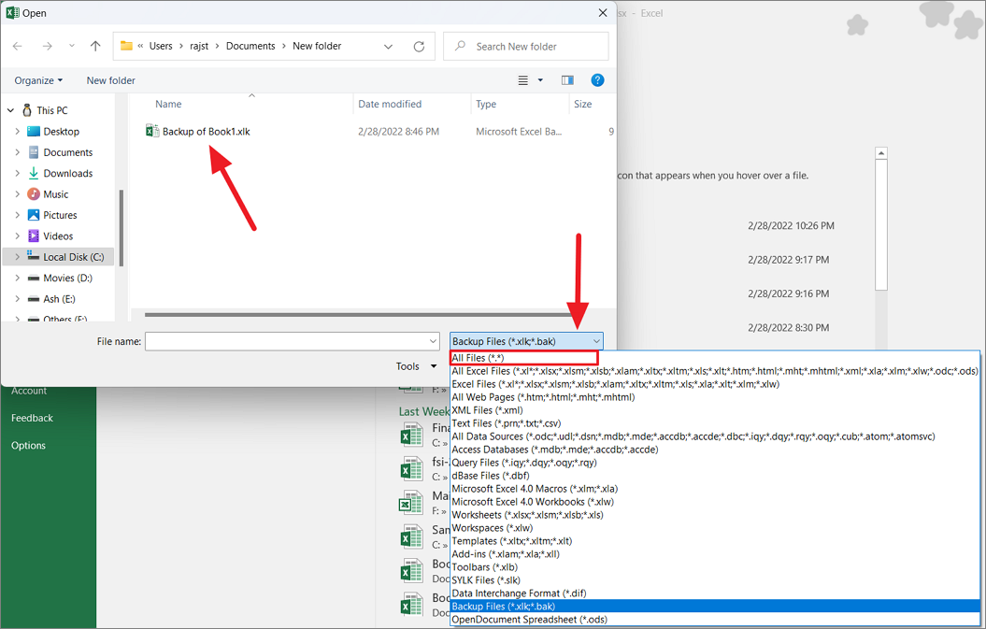Viewport: 986px width, 629px height.
Task: Open Documents in sidebar
Action: [68, 152]
